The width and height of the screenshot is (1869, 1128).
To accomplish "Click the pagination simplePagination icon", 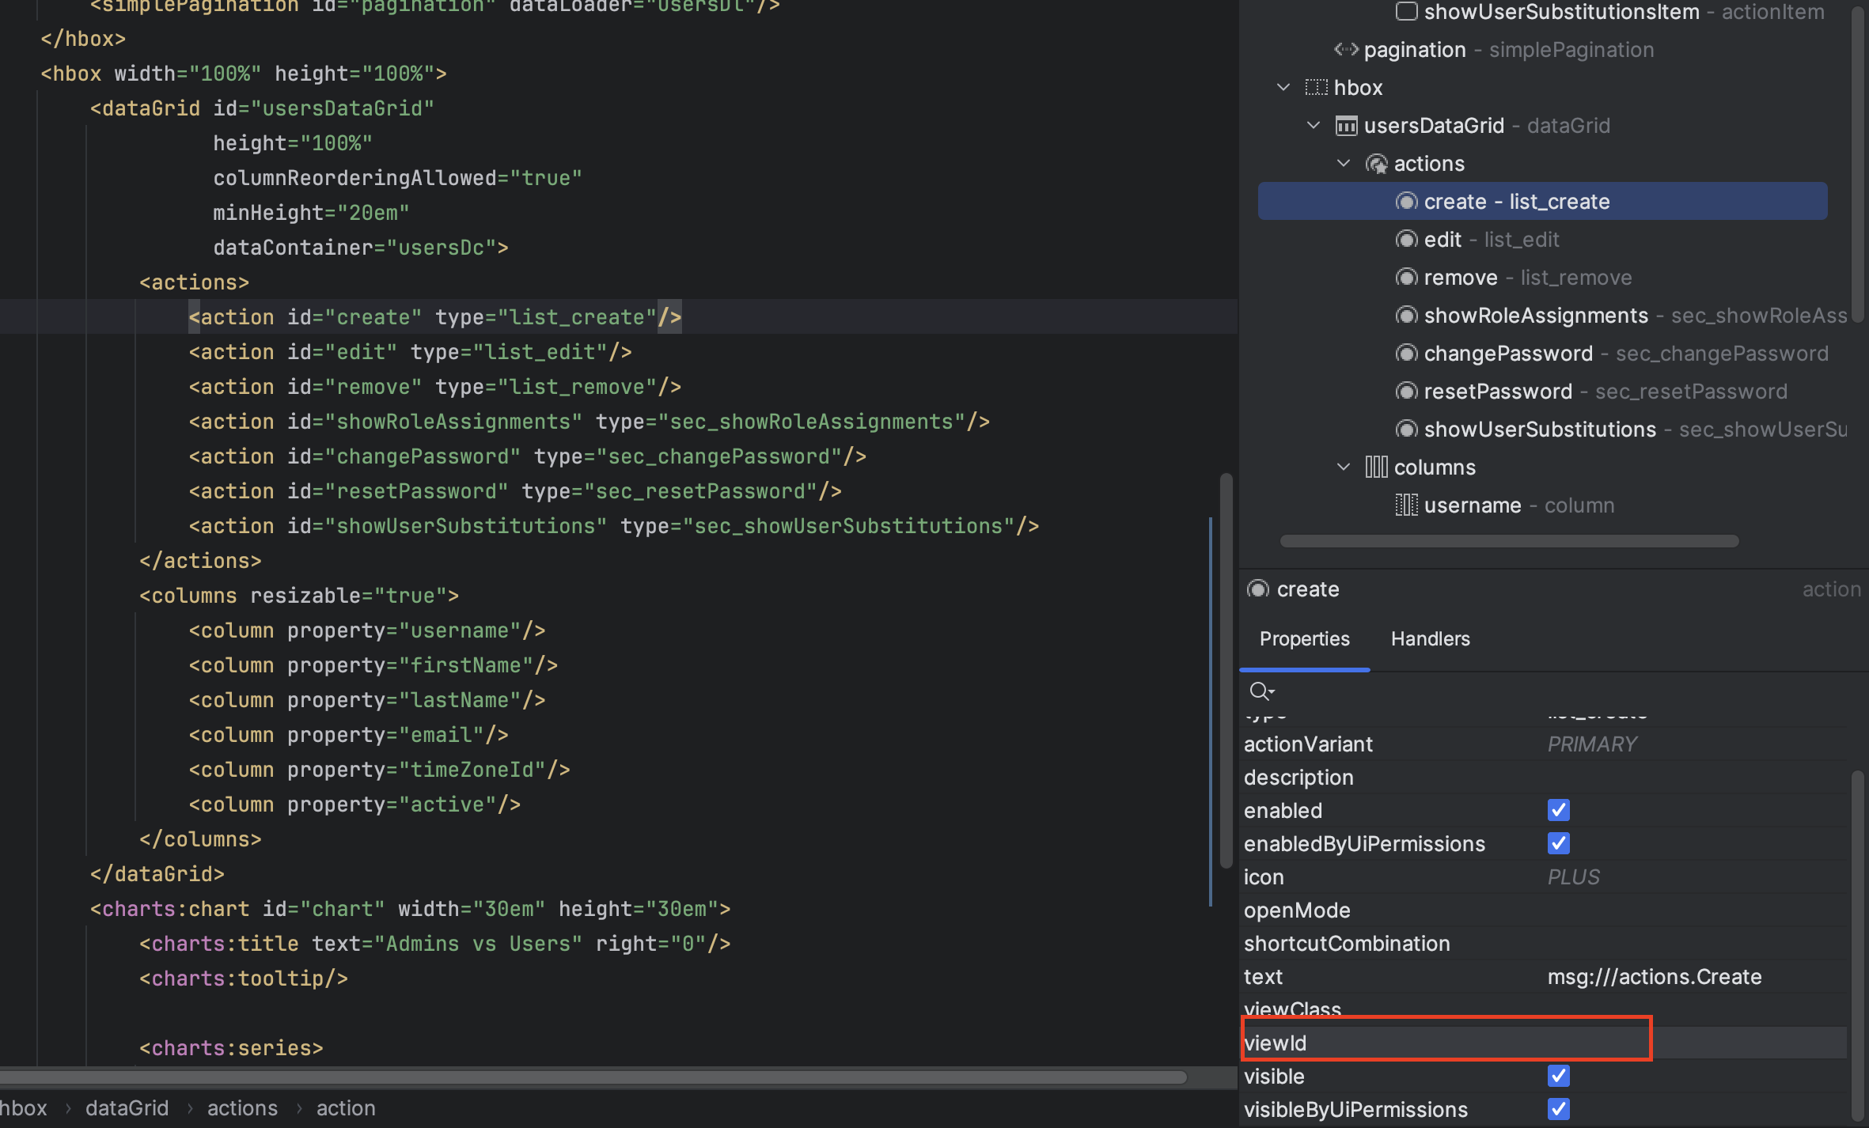I will [1346, 49].
